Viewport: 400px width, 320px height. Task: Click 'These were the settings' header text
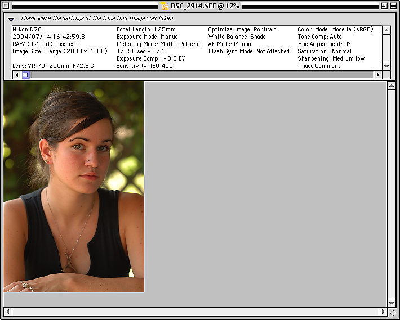coord(96,19)
